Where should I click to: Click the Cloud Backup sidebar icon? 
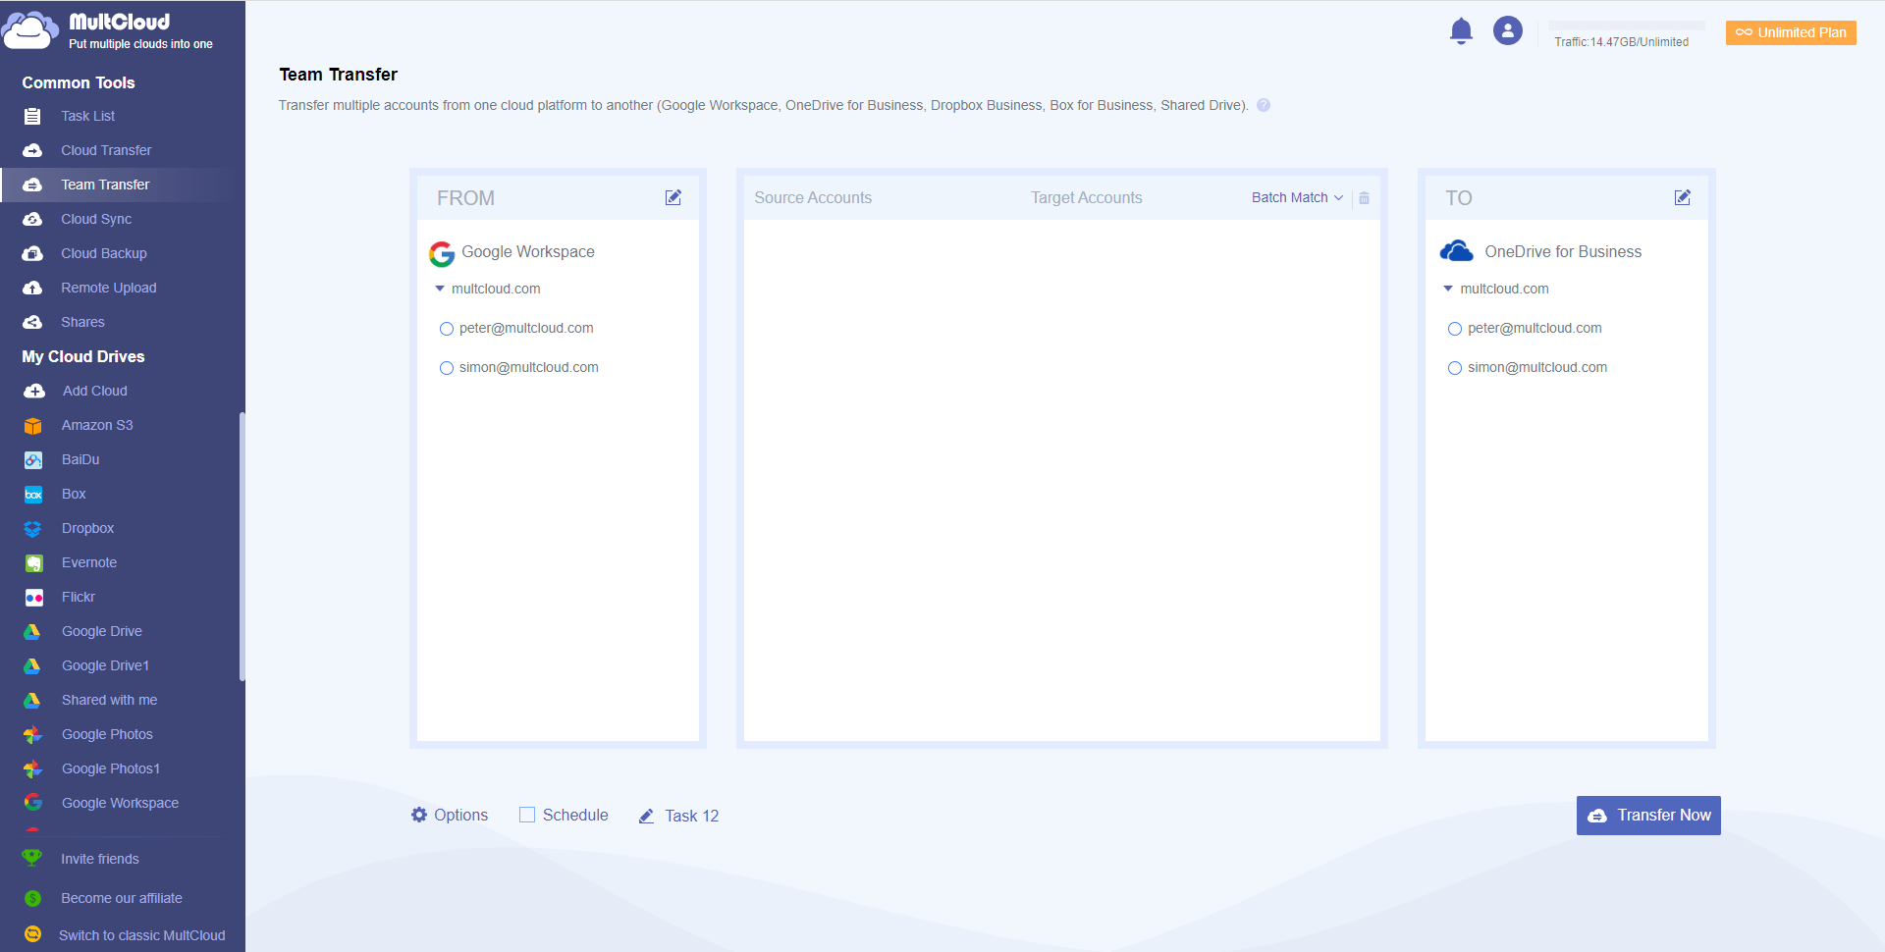pyautogui.click(x=32, y=253)
